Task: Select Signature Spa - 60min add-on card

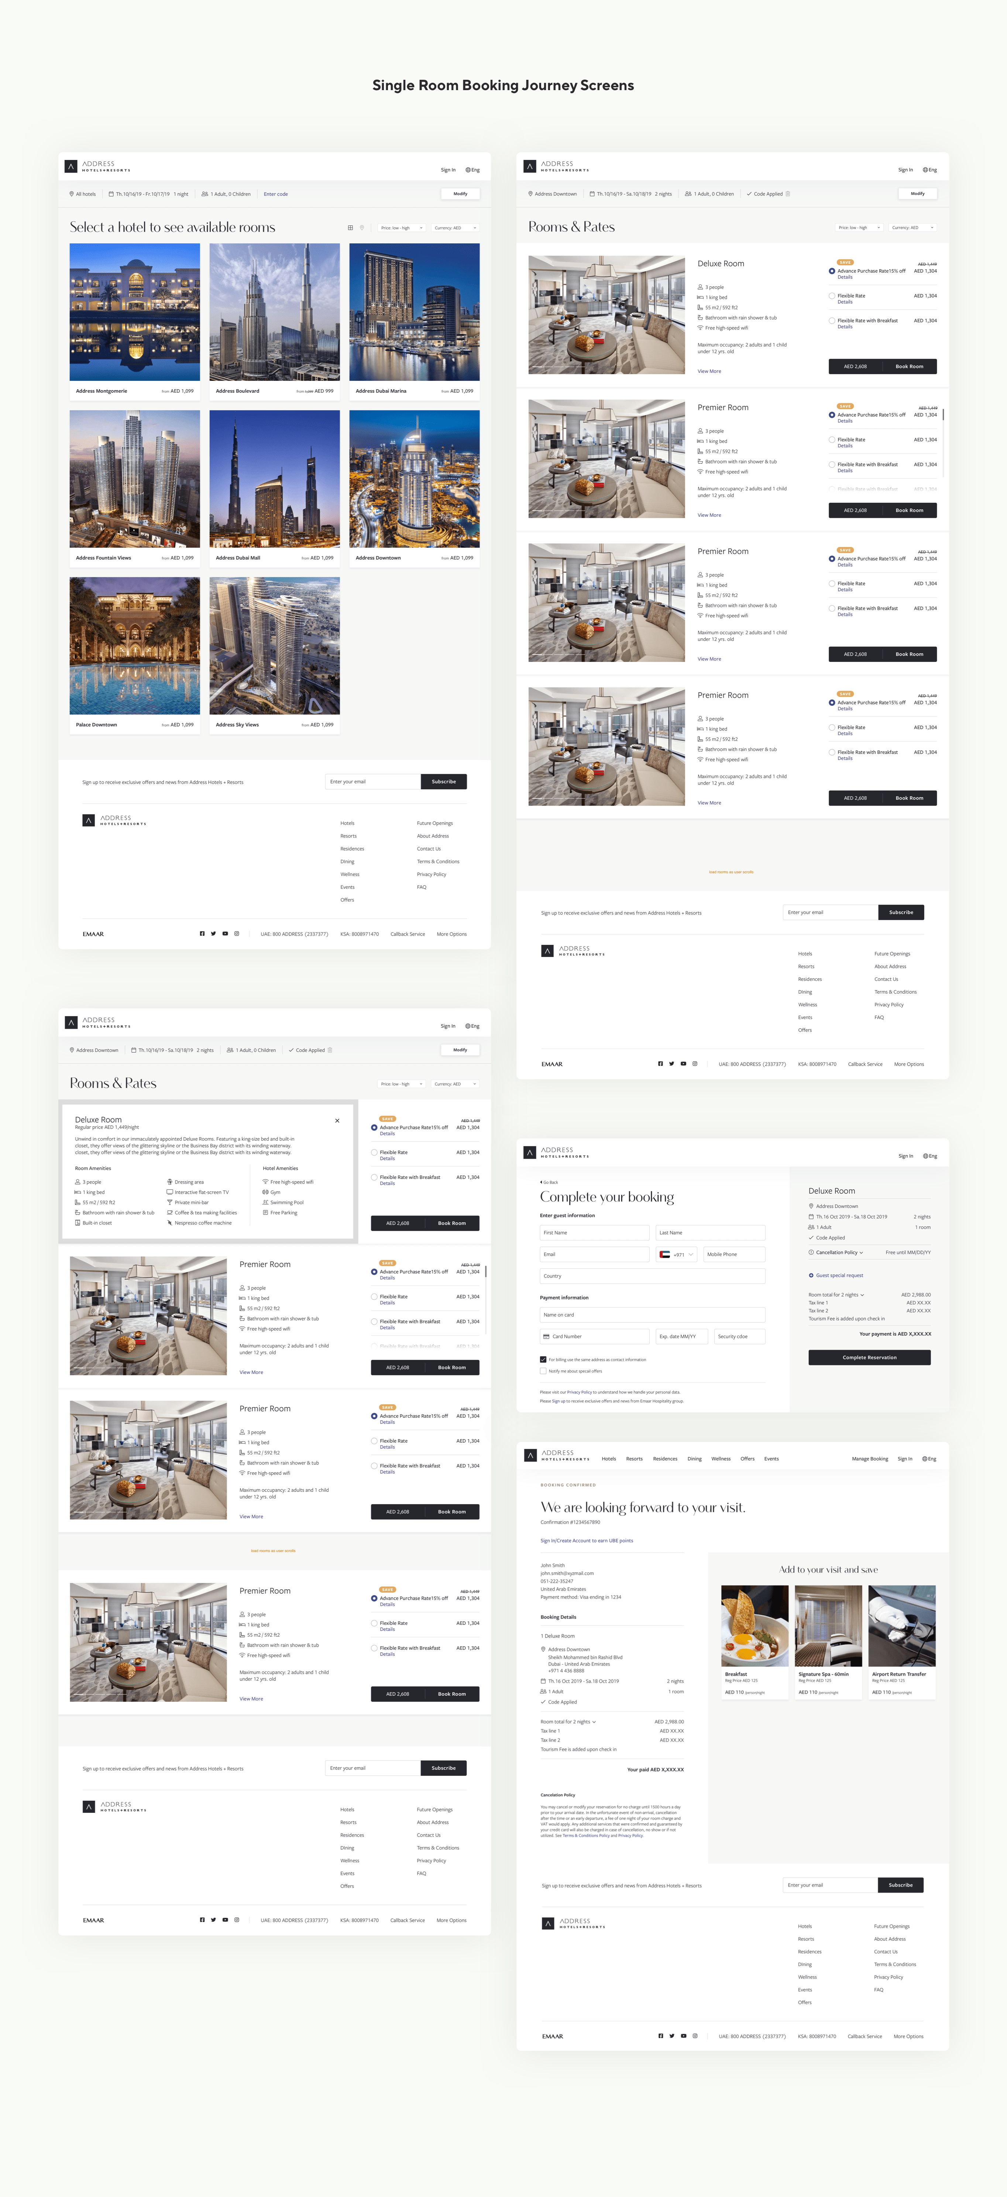Action: point(829,1643)
